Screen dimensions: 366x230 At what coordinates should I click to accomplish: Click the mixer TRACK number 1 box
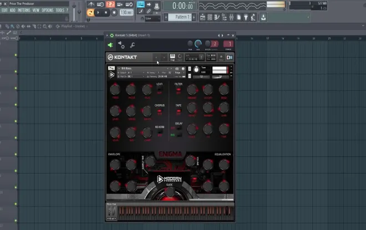tap(228, 44)
